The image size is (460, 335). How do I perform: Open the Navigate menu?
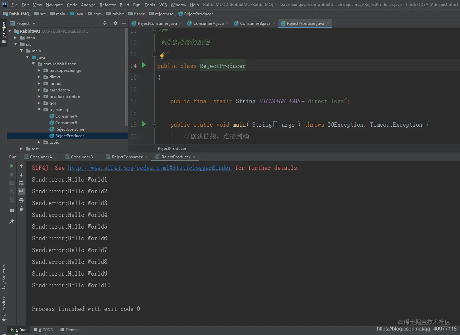coord(54,5)
